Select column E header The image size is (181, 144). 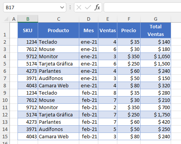[x=107, y=19]
